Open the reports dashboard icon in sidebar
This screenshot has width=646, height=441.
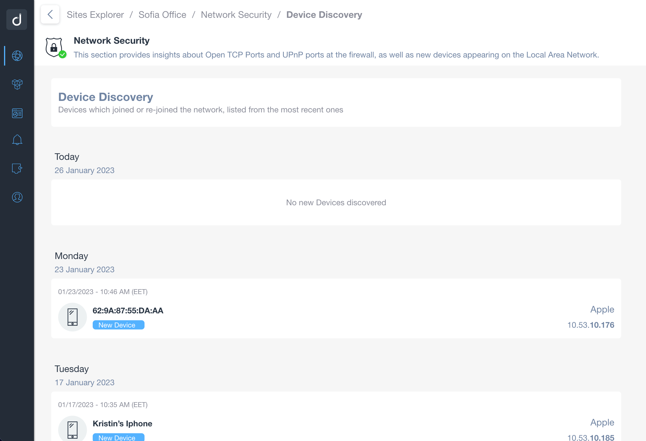click(x=17, y=113)
